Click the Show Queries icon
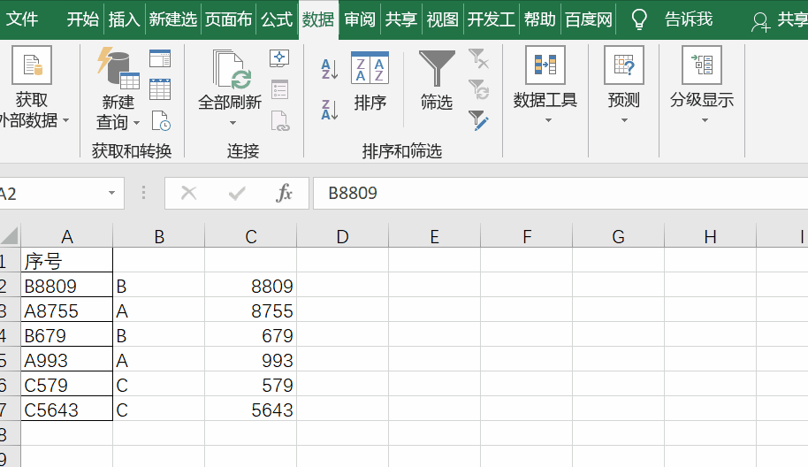Image resolution: width=808 pixels, height=467 pixels. (x=160, y=58)
